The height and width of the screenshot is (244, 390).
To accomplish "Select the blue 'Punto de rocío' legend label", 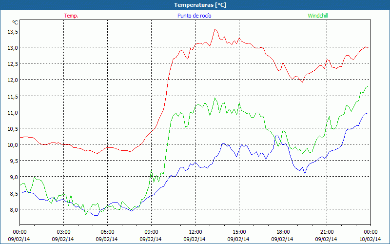I will tap(194, 16).
